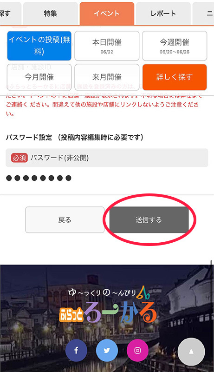Viewport: 214px width, 372px height.
Task: Filter events by 来月開催
Action: tap(107, 77)
